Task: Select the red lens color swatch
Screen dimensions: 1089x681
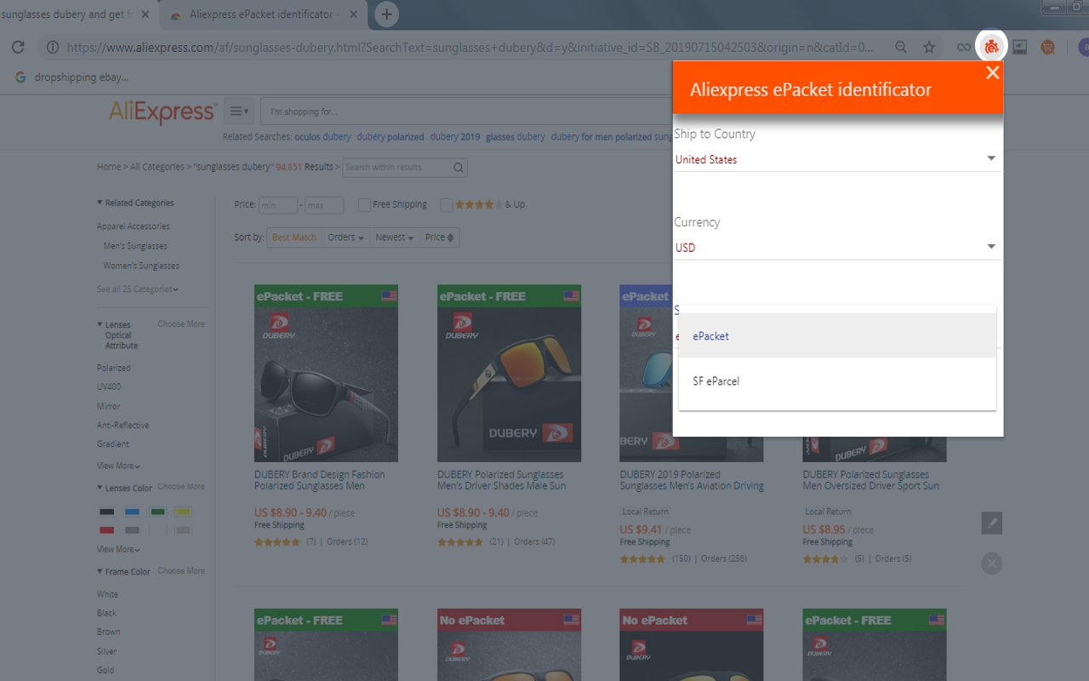Action: pyautogui.click(x=106, y=529)
